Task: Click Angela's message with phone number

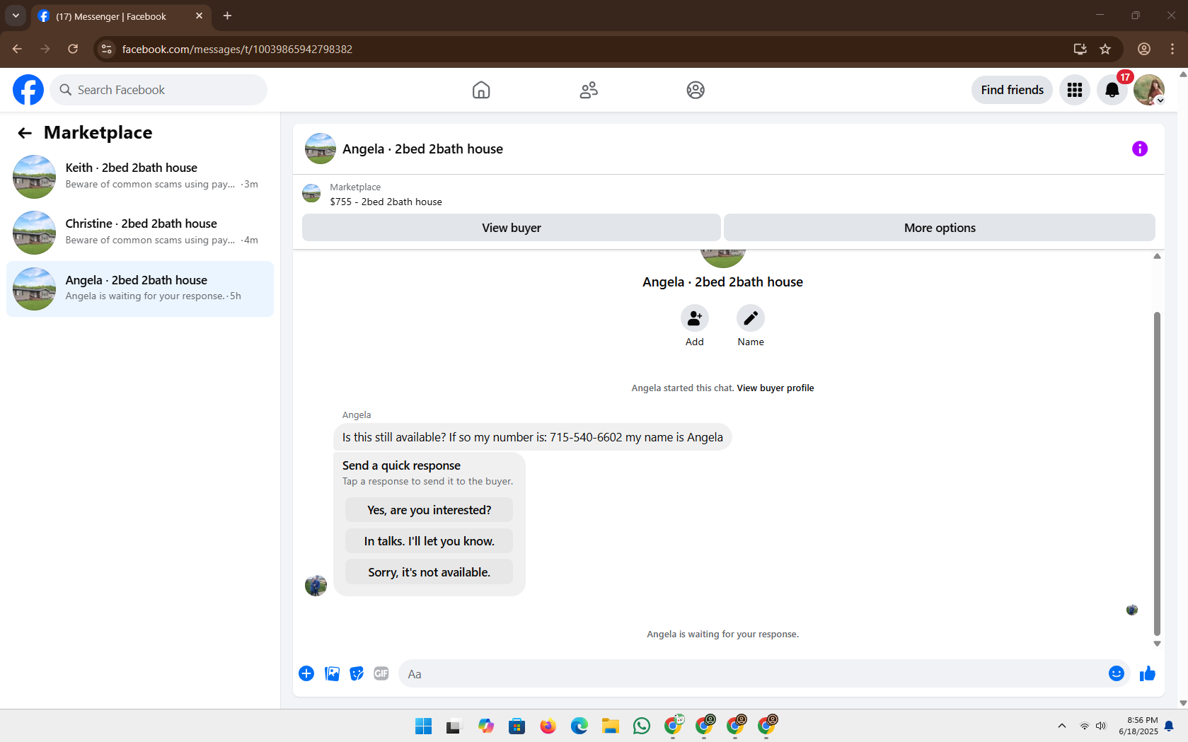Action: (x=533, y=437)
